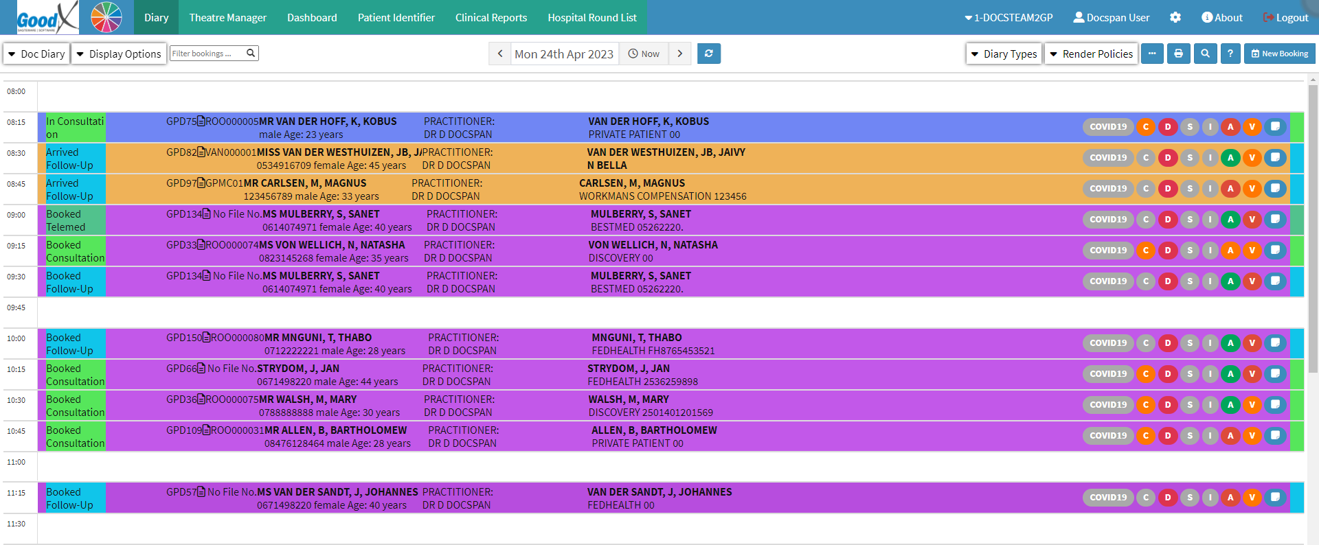Click the print diary icon

pos(1178,54)
